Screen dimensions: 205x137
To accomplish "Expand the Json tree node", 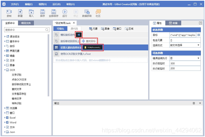I will pos(5,132).
